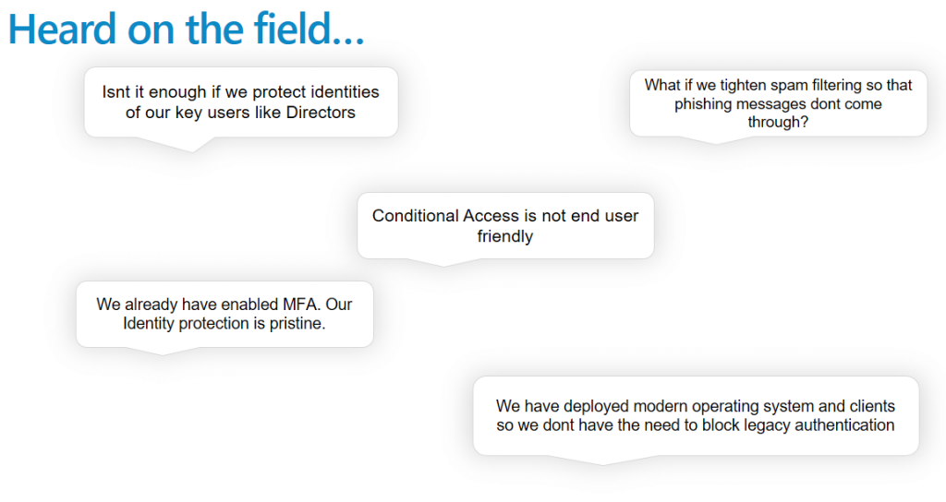Click the word "Heard" in the title
Image resolution: width=946 pixels, height=502 pixels.
(x=62, y=29)
